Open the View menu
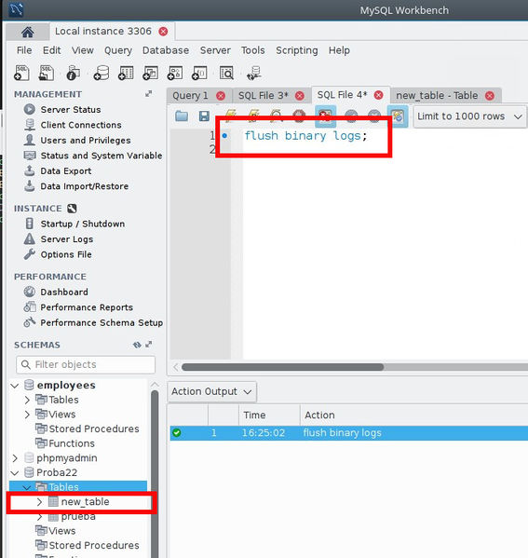 pyautogui.click(x=83, y=50)
